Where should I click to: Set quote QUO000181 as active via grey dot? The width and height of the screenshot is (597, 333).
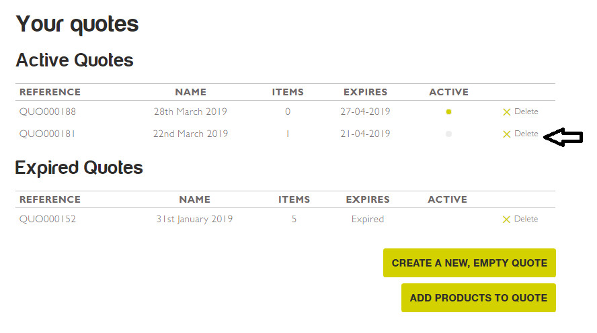(448, 134)
